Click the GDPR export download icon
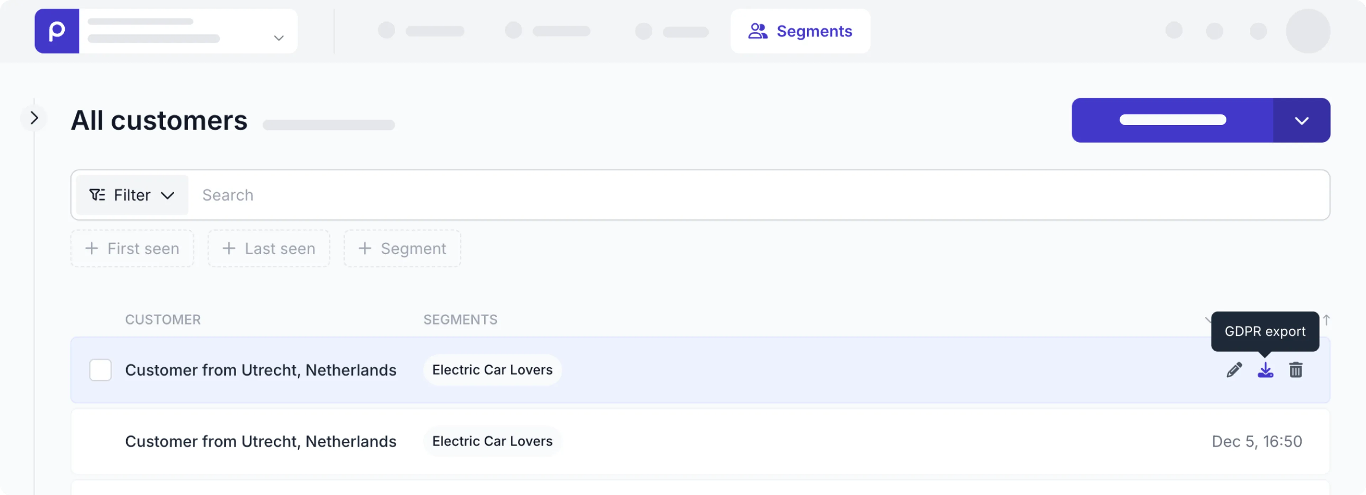This screenshot has width=1366, height=495. 1265,370
